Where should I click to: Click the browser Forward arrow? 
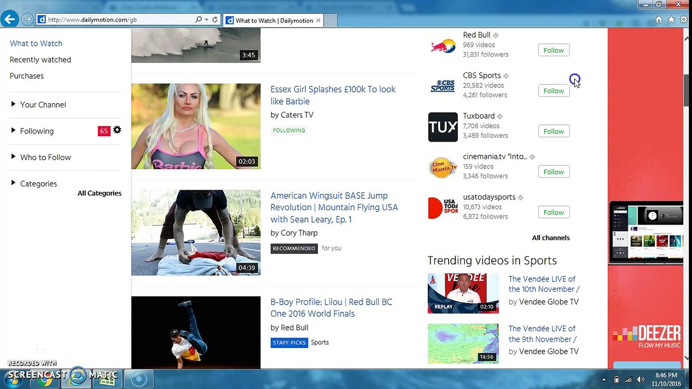[27, 19]
